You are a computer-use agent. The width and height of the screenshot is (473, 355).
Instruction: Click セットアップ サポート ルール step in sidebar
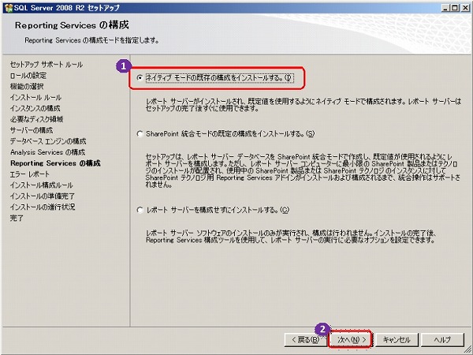click(x=47, y=65)
